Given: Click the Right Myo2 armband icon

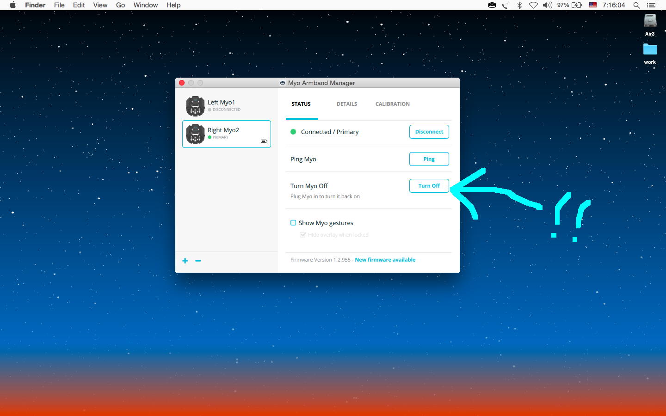Looking at the screenshot, I should pos(195,134).
